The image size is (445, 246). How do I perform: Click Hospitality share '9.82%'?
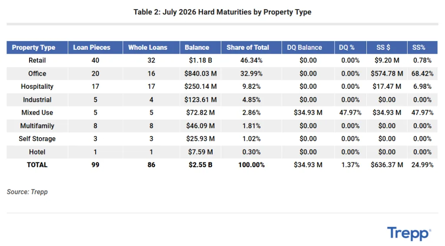tap(252, 87)
